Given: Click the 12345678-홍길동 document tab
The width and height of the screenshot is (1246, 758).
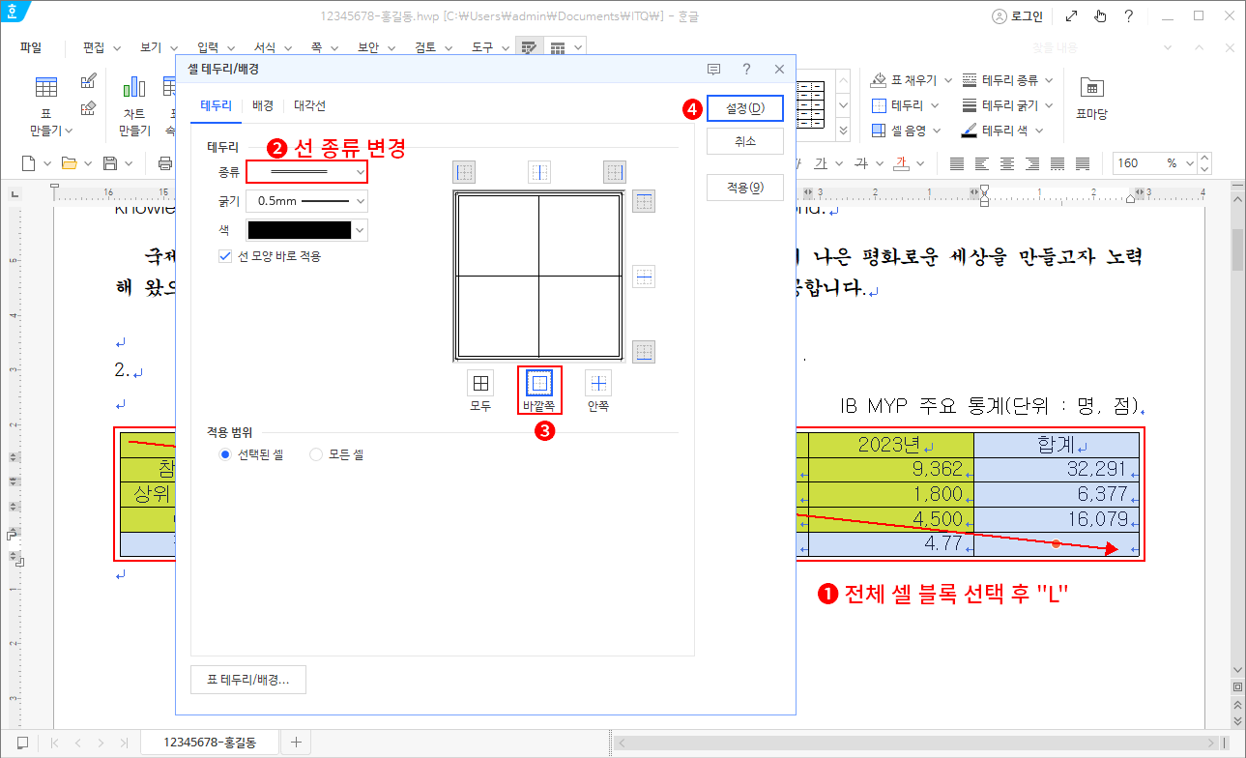Looking at the screenshot, I should [x=209, y=743].
